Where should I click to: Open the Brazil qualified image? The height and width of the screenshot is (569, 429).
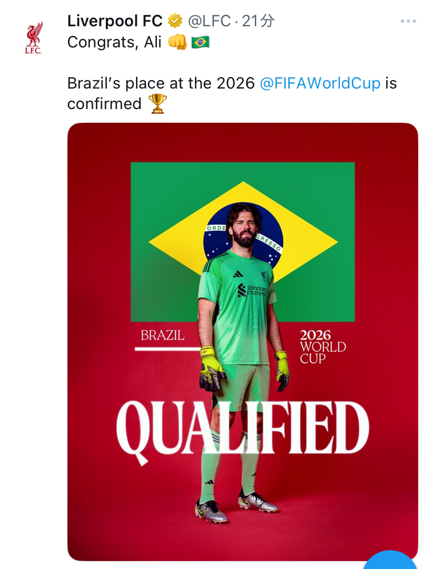pos(243,342)
